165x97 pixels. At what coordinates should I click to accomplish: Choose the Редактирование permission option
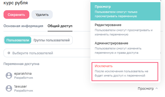(x=125, y=30)
